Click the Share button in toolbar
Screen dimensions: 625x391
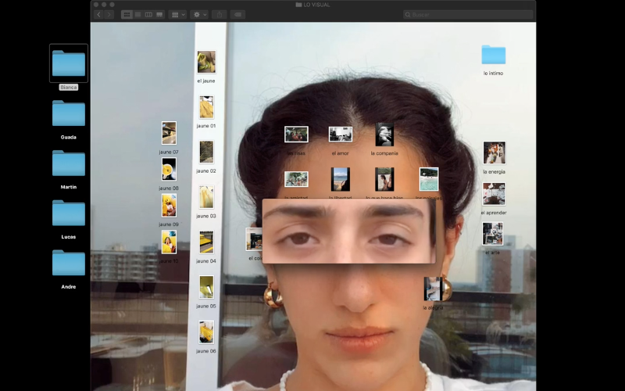(x=220, y=14)
